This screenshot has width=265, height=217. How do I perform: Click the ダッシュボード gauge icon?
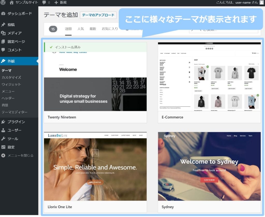(3, 13)
